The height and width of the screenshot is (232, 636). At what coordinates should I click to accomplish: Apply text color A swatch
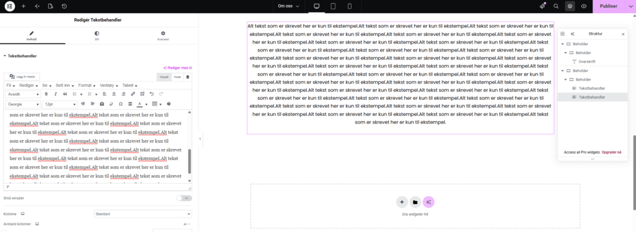pyautogui.click(x=140, y=104)
